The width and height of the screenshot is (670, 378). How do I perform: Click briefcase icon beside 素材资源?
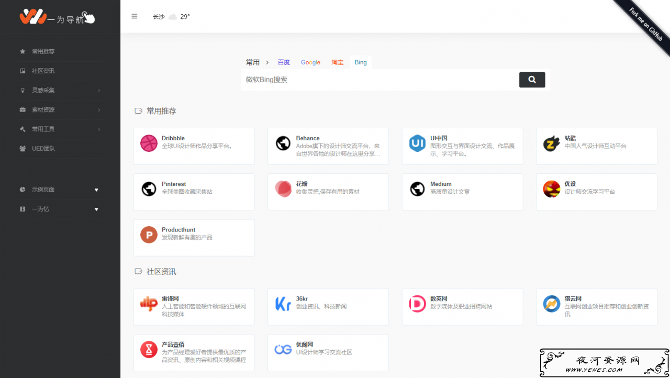(23, 109)
